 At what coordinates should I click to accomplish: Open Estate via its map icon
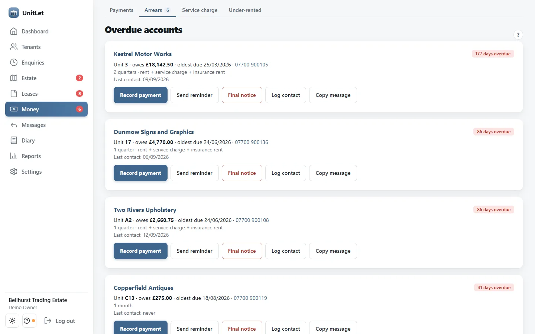pos(14,78)
